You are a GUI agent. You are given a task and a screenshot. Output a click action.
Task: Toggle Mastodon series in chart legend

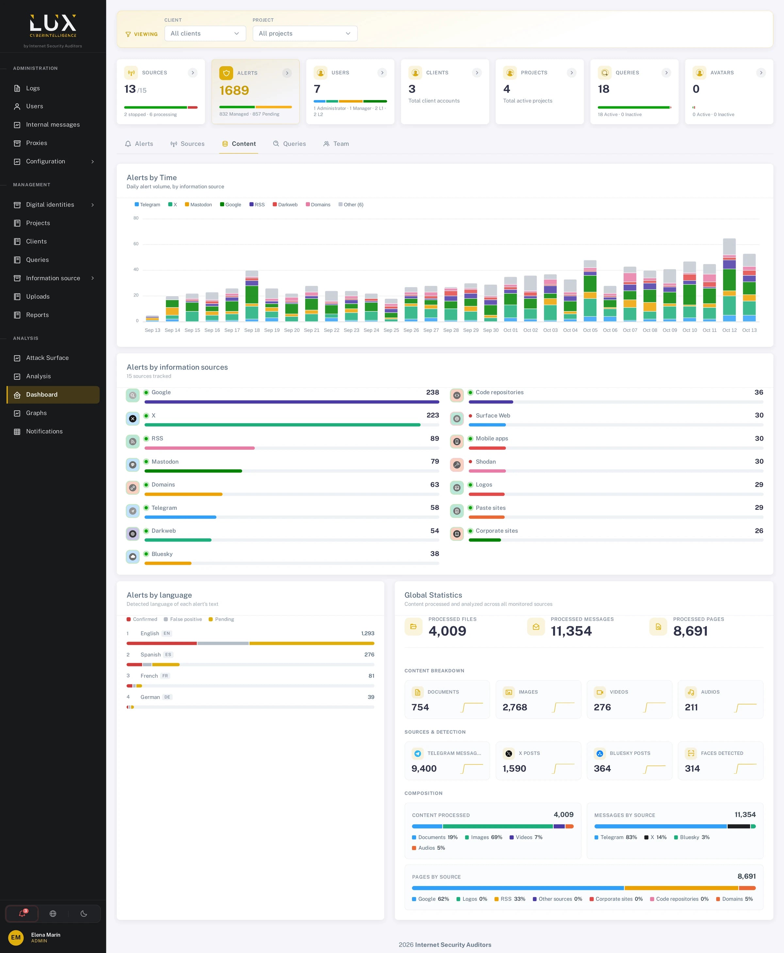pyautogui.click(x=198, y=205)
